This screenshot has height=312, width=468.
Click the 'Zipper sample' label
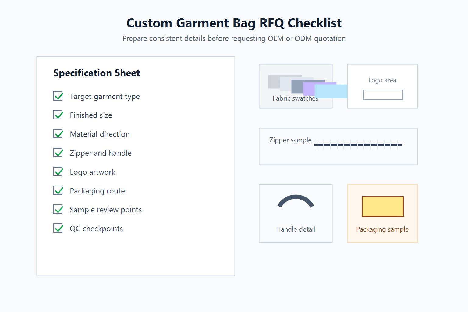tap(290, 140)
